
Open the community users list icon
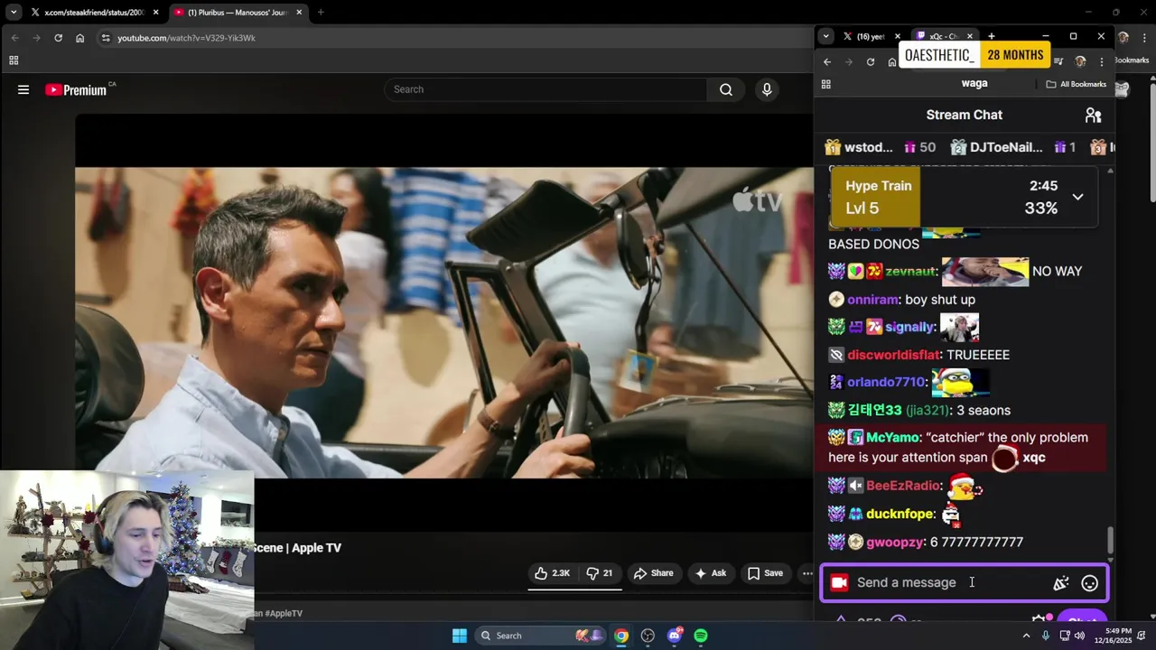1094,115
